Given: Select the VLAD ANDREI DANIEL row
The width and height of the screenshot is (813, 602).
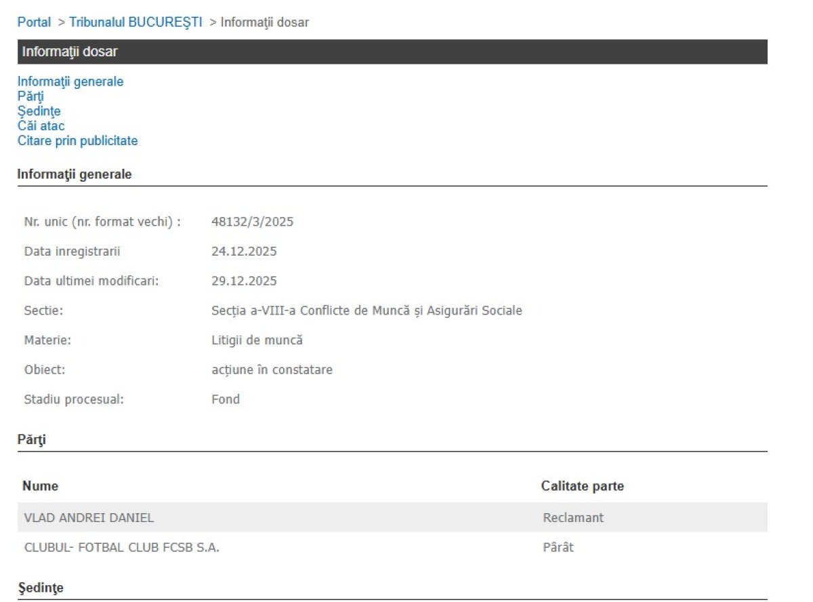Looking at the screenshot, I should pyautogui.click(x=89, y=518).
